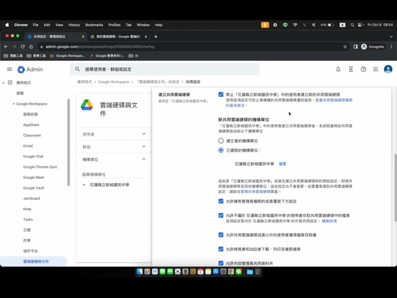Open Jamboard in the sidebar
Image resolution: width=397 pixels, height=298 pixels.
[32, 199]
